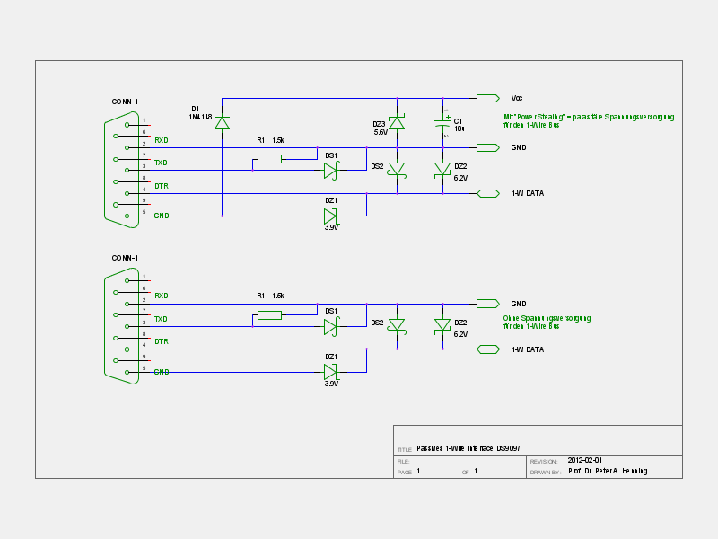The height and width of the screenshot is (539, 718).
Task: Click DB9 connector symbol in circuit without Vcc
Action: pos(122,326)
